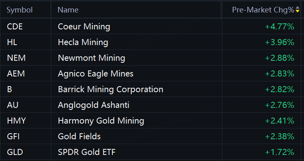Open Agnico Eagle Mines entry
Image resolution: width=304 pixels, height=161 pixels.
tap(95, 74)
